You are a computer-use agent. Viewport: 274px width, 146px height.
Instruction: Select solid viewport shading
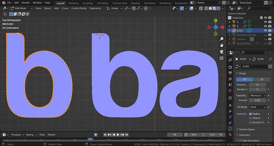(x=210, y=8)
